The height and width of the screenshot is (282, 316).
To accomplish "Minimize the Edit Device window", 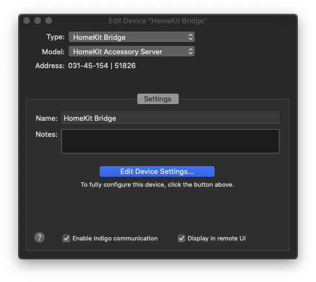I will click(x=38, y=20).
